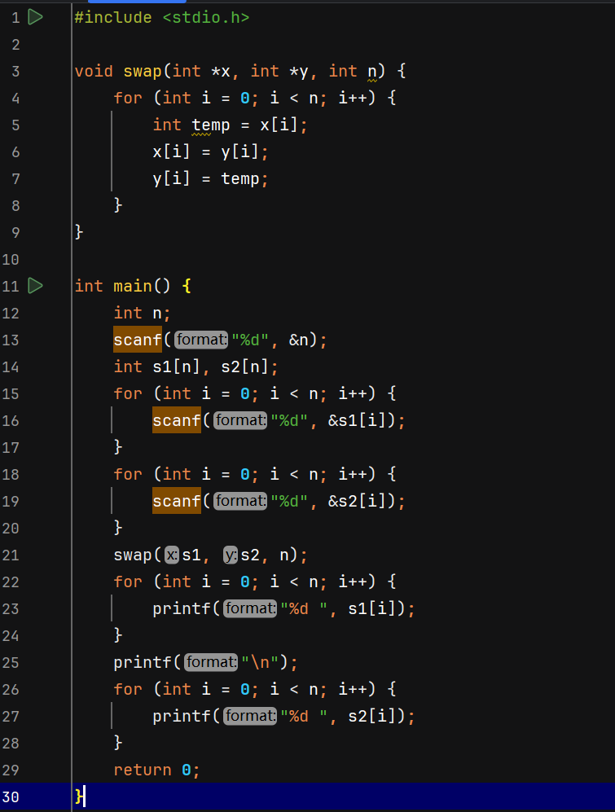Click the highlighted scanf on line 19

coord(177,501)
